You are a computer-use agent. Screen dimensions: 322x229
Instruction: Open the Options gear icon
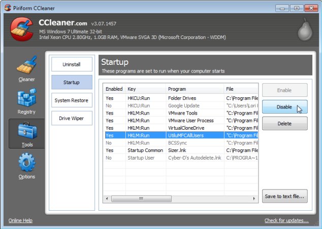[26, 164]
